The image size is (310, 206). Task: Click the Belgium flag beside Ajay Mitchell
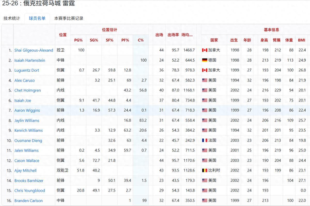[x=204, y=170]
